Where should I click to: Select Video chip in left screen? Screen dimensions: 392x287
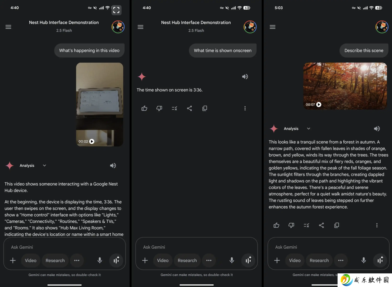tap(31, 260)
